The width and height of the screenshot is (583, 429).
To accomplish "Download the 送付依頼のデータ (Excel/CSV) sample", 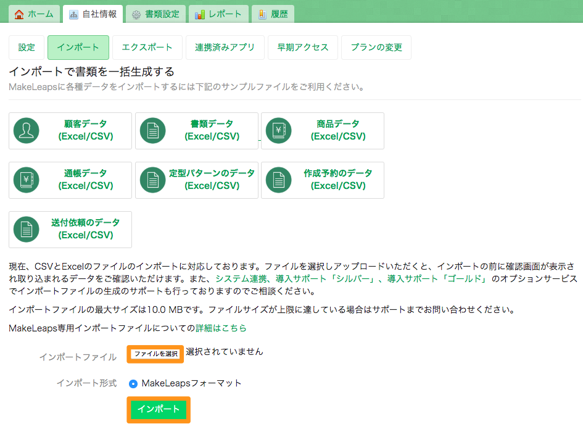I will click(70, 230).
